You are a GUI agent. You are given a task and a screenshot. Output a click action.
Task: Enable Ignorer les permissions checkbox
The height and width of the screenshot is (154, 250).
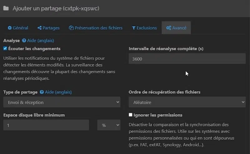(131, 115)
